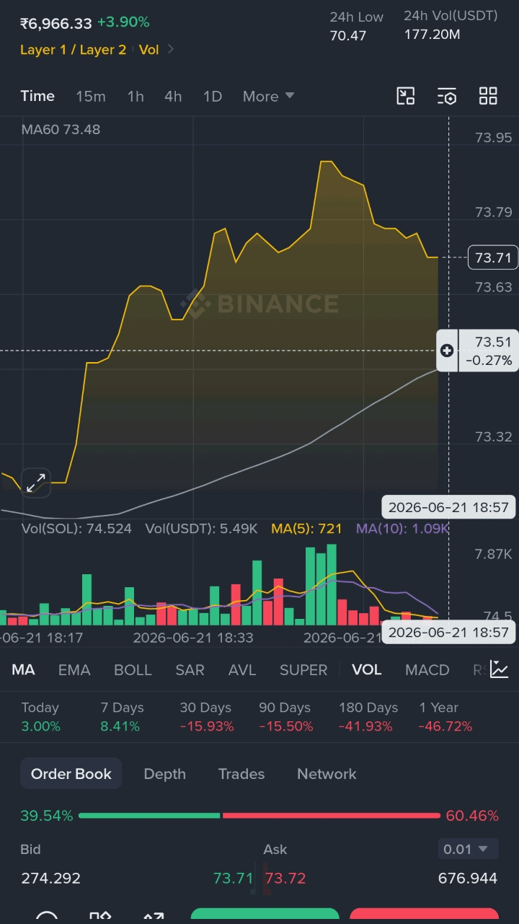Toggle the MACD indicator
The width and height of the screenshot is (519, 924).
427,669
